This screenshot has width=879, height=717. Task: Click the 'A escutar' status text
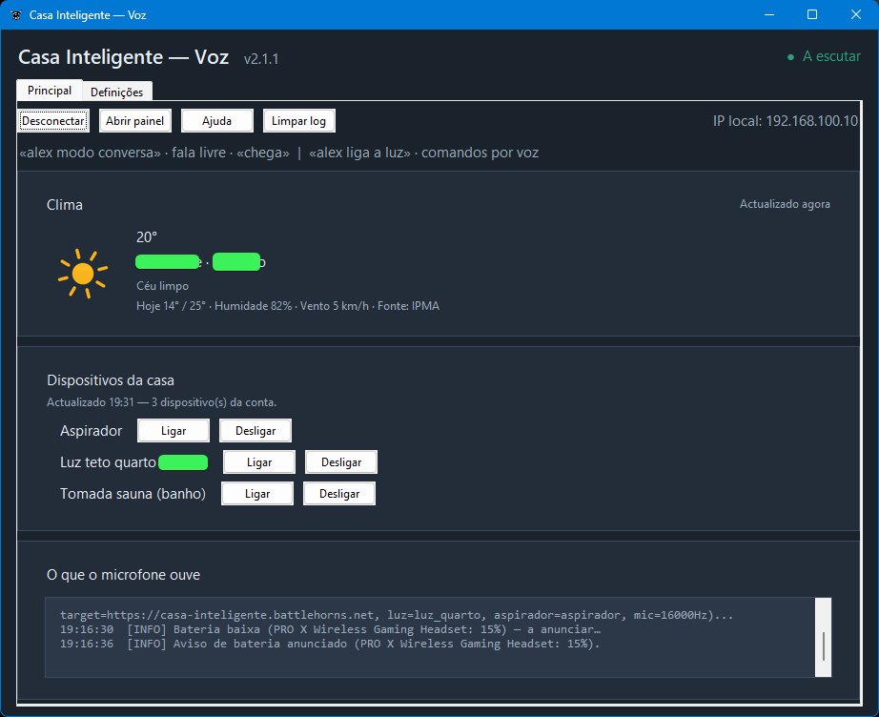tap(831, 56)
